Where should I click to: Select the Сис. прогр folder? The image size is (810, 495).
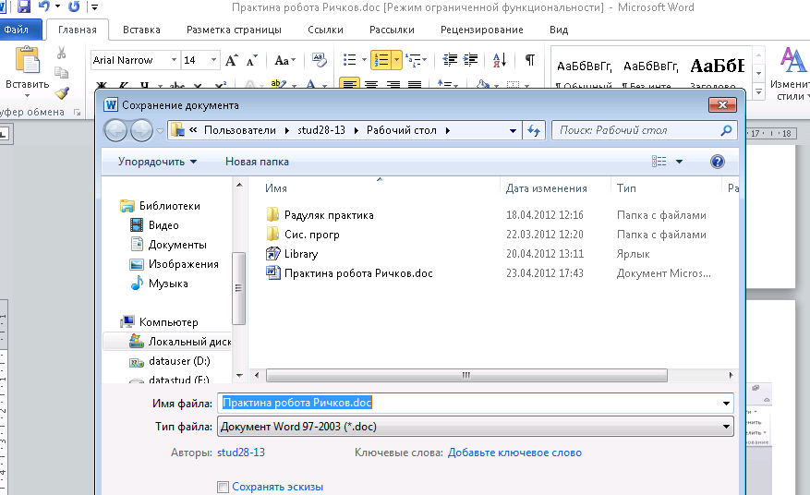tap(311, 235)
